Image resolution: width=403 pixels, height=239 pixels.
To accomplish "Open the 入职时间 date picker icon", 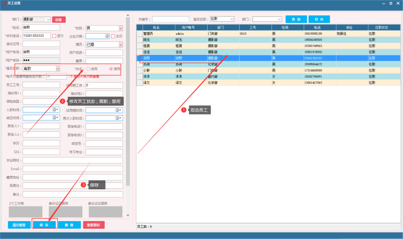I will point(56,110).
